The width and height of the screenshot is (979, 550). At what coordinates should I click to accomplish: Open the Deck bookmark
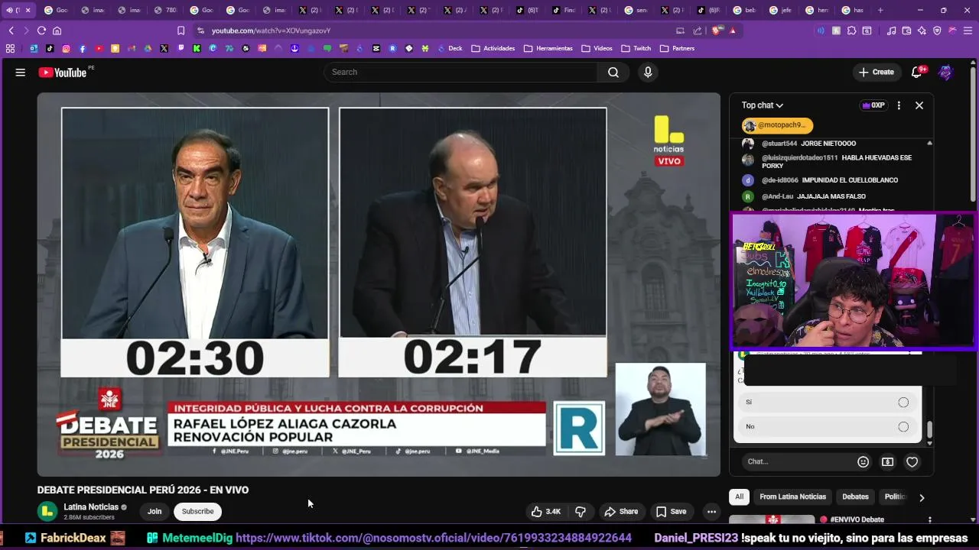[x=450, y=48]
